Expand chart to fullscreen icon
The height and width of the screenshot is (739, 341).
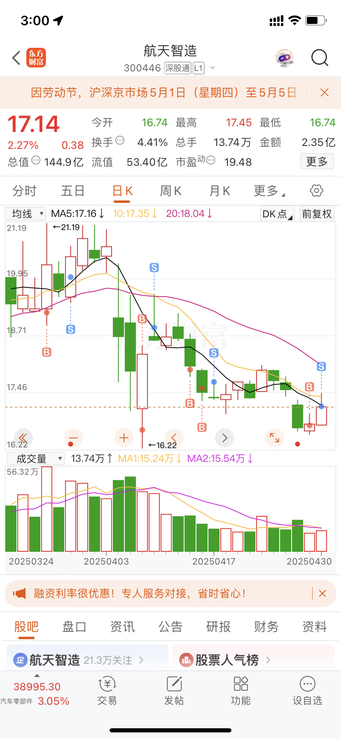click(x=274, y=438)
